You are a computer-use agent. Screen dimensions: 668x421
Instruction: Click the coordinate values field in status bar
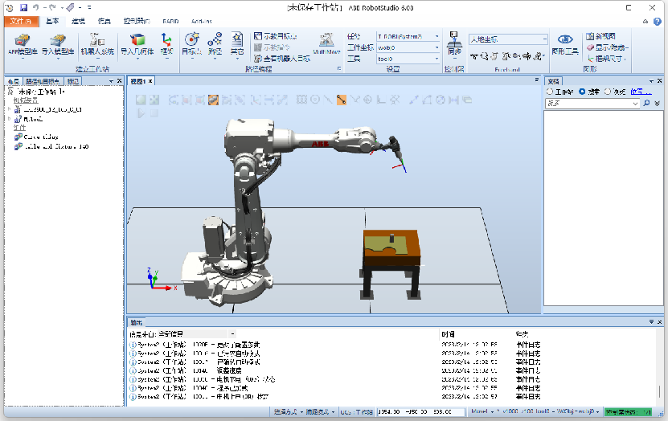420,411
